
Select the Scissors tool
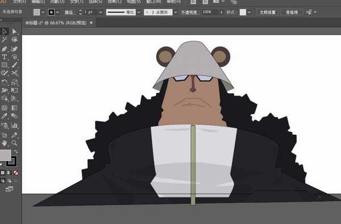(x=15, y=73)
